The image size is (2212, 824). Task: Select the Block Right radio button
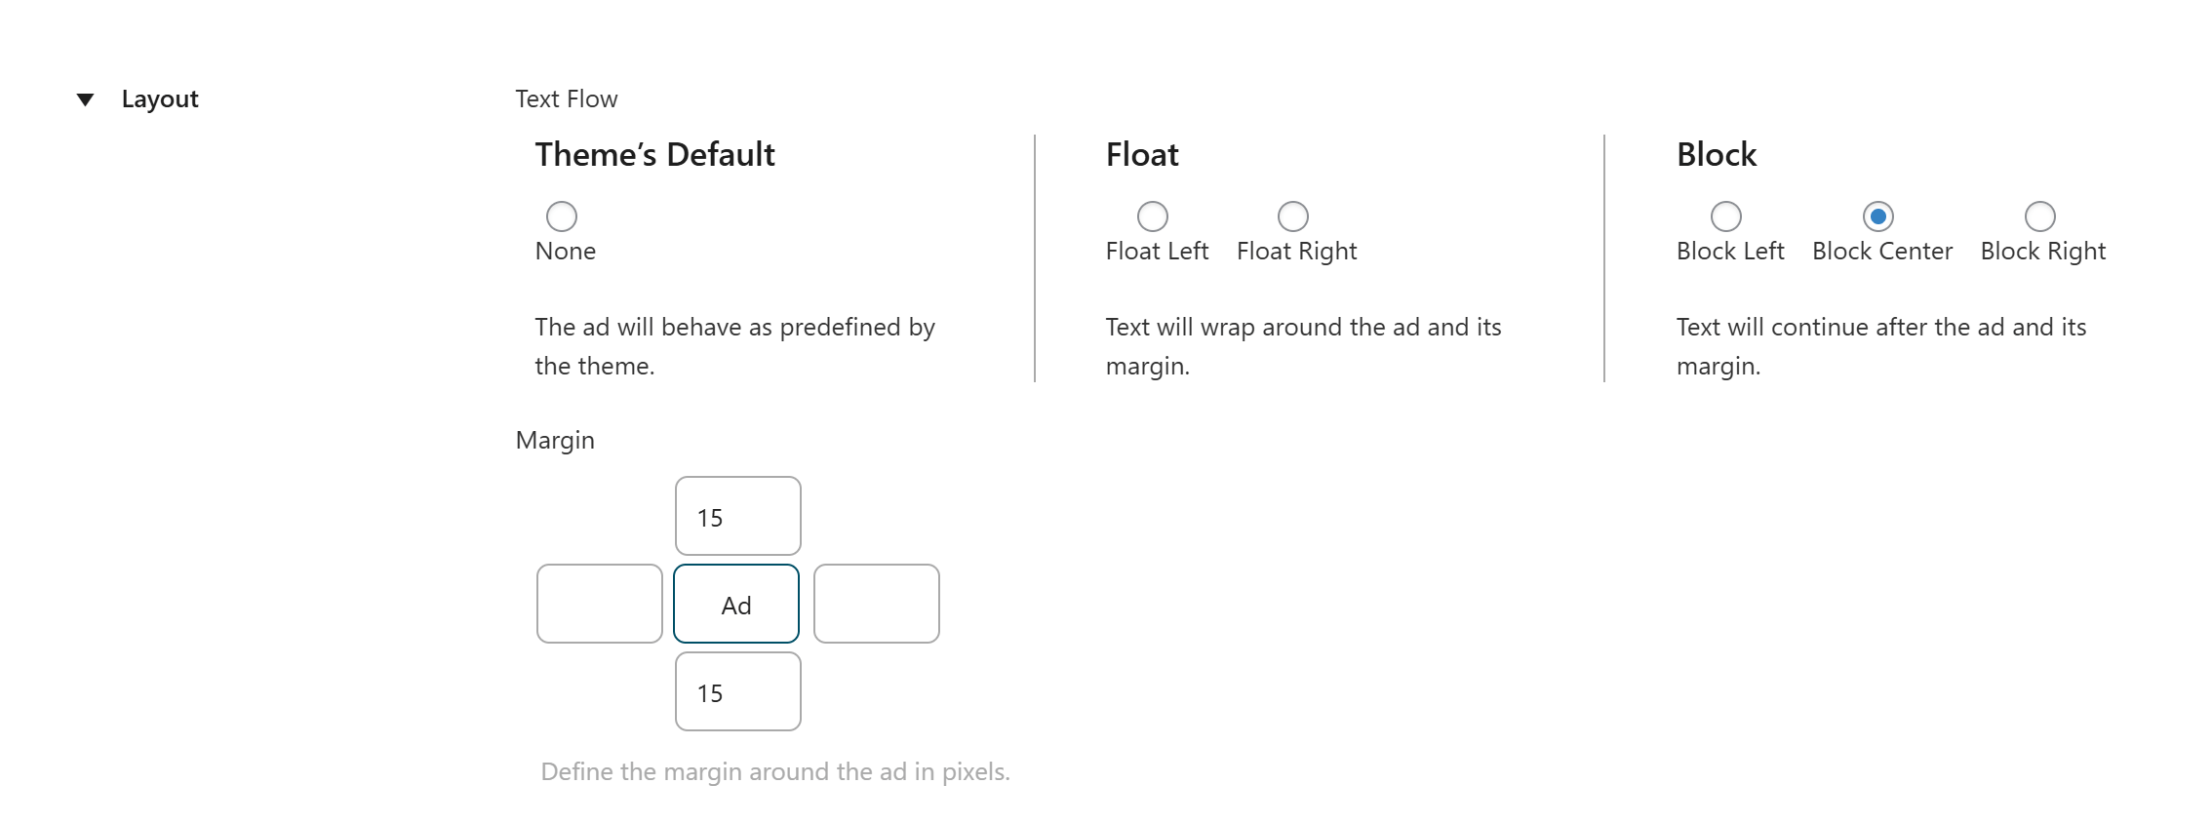(2039, 216)
